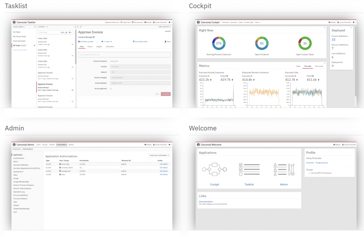
Task: Open the More menu in Cockpit
Action: pos(258,22)
